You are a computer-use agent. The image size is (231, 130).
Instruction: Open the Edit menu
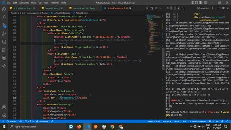[x=15, y=3]
